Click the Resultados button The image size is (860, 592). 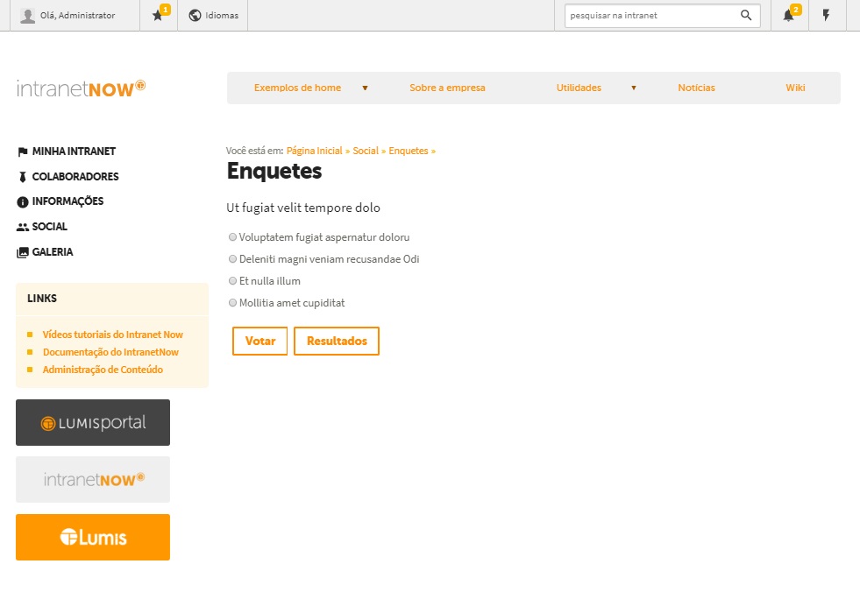(x=337, y=341)
